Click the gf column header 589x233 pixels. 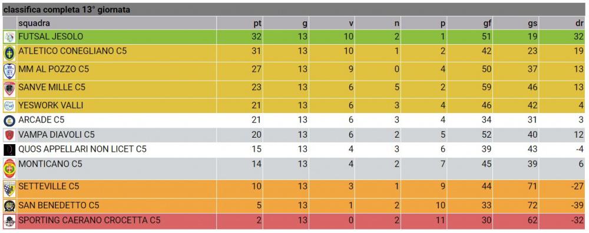488,24
